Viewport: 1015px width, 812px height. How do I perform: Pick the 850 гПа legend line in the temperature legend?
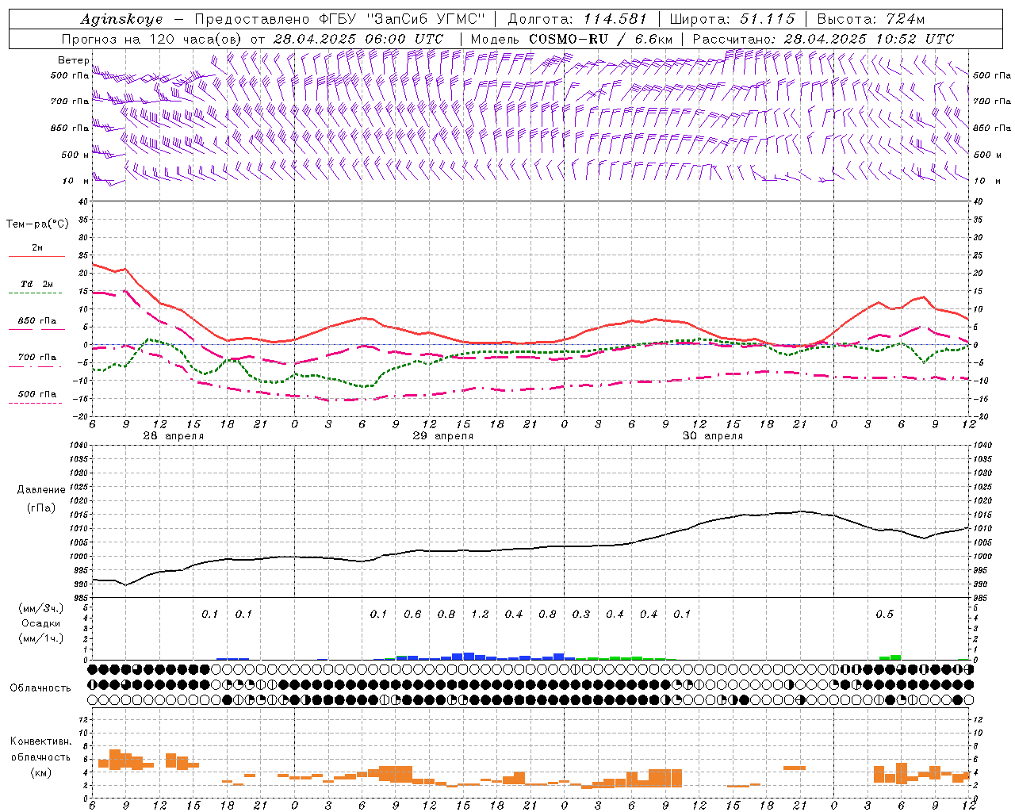click(36, 330)
